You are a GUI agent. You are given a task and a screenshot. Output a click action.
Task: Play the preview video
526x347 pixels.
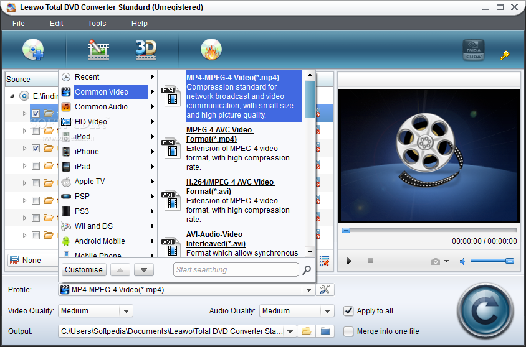point(349,261)
